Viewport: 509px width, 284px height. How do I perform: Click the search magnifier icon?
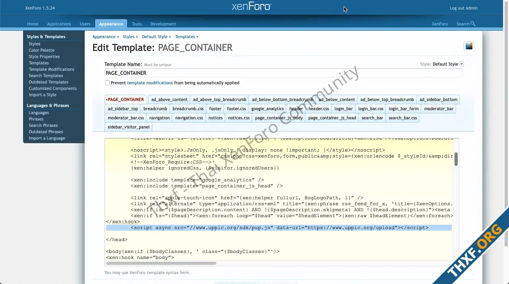tap(473, 24)
